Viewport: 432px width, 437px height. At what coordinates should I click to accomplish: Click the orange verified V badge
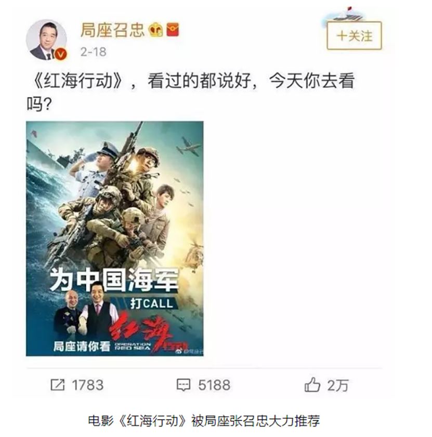61,54
